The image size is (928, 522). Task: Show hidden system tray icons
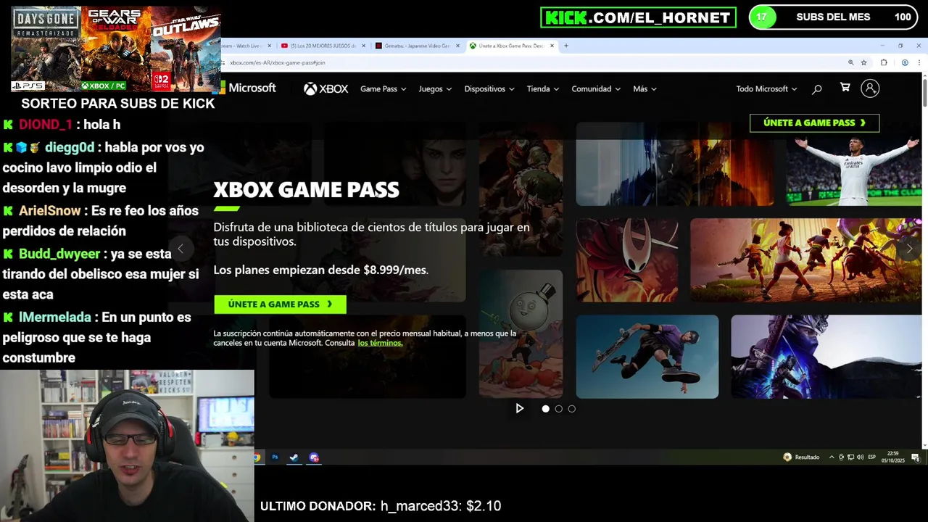[x=832, y=457]
